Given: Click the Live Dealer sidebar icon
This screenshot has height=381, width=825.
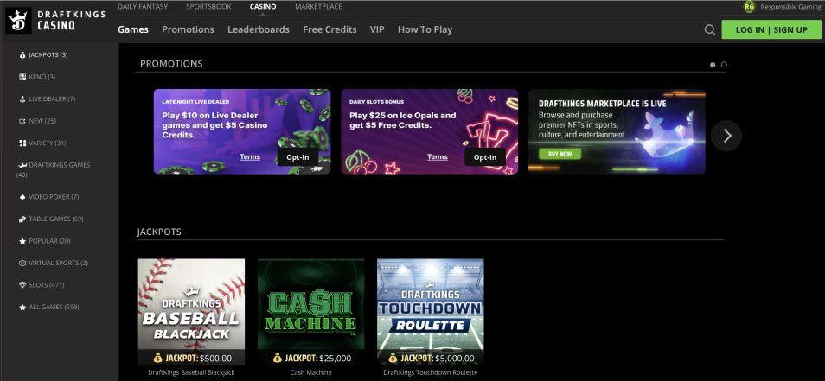Looking at the screenshot, I should (22, 98).
